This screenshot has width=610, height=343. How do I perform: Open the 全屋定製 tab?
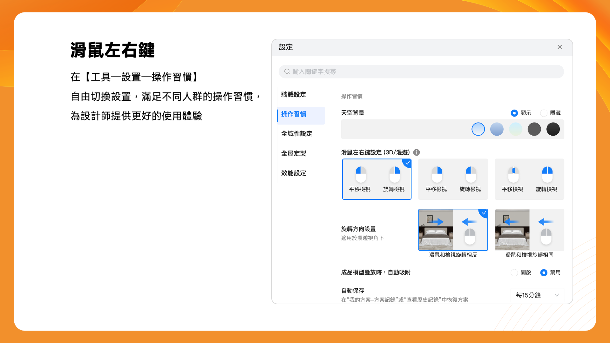click(x=294, y=153)
